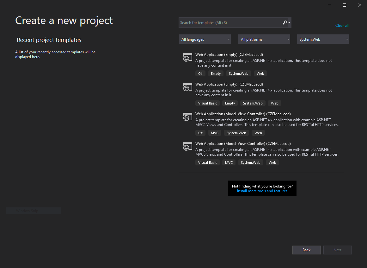This screenshot has width=367, height=268.
Task: Click the C# Web Application (Empty) template icon
Action: pyautogui.click(x=187, y=57)
